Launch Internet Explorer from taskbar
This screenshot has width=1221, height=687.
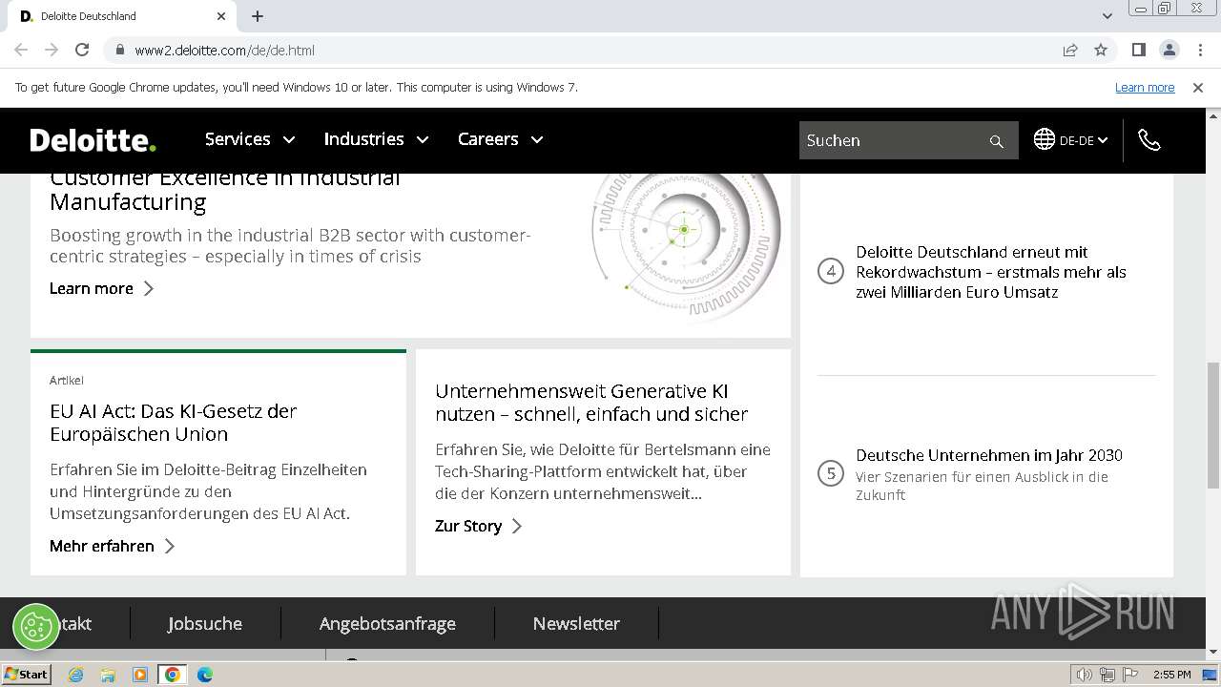(76, 675)
